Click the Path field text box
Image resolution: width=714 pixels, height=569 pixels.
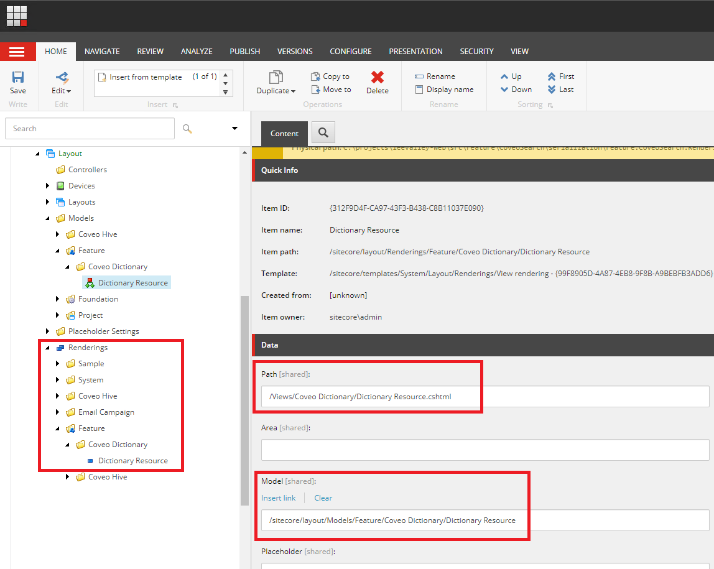pyautogui.click(x=485, y=397)
